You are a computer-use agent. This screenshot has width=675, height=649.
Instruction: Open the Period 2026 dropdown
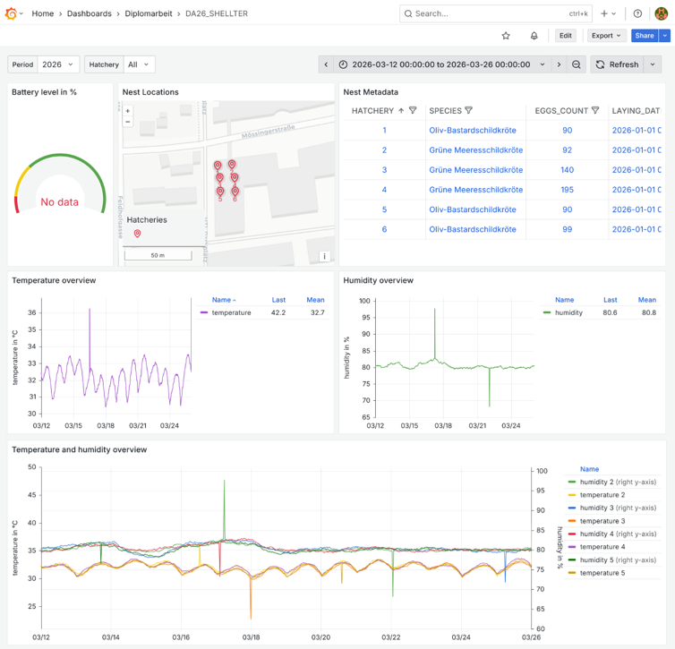59,64
